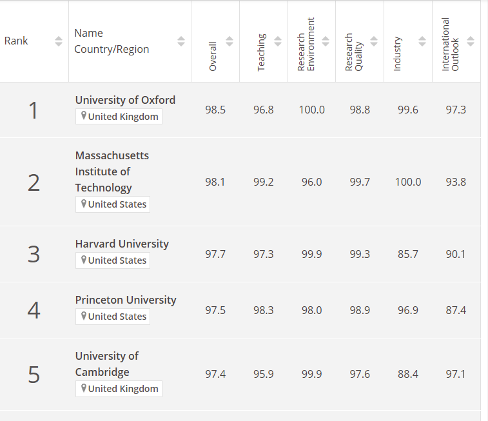Sort by Research Environment arrows
The width and height of the screenshot is (488, 421).
[x=326, y=41]
